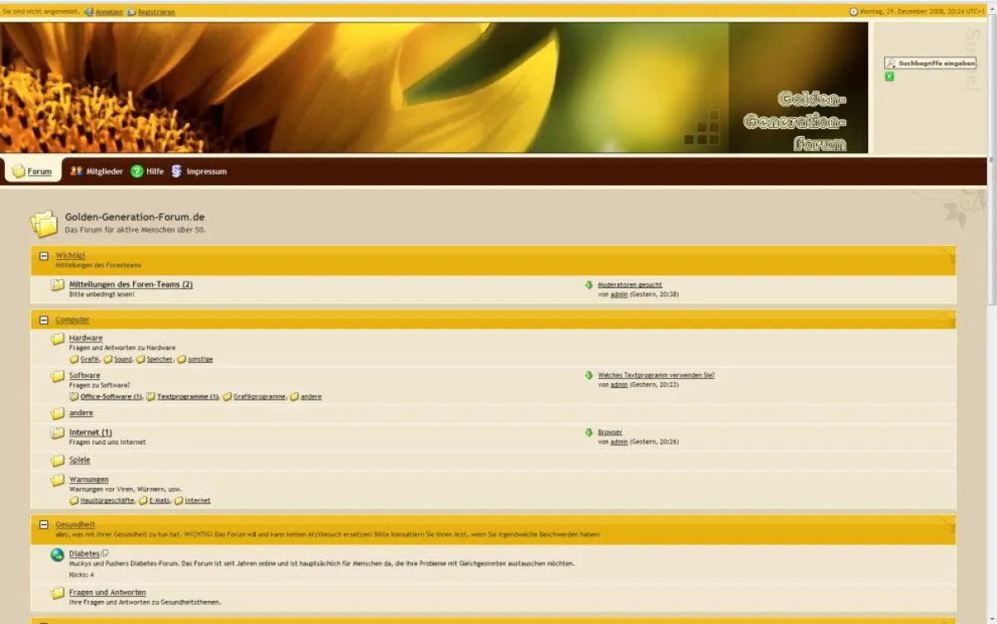Click the Impressum icon in the navigation bar

point(176,172)
